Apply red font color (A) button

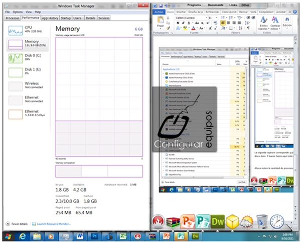click(193, 28)
